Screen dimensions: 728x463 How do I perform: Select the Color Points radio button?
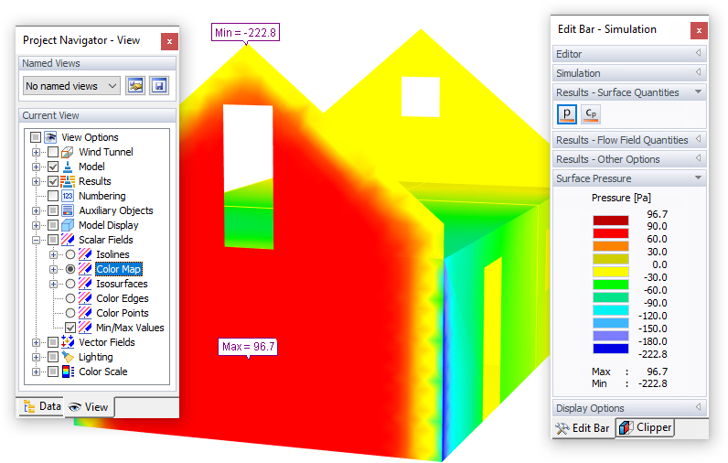[x=70, y=313]
